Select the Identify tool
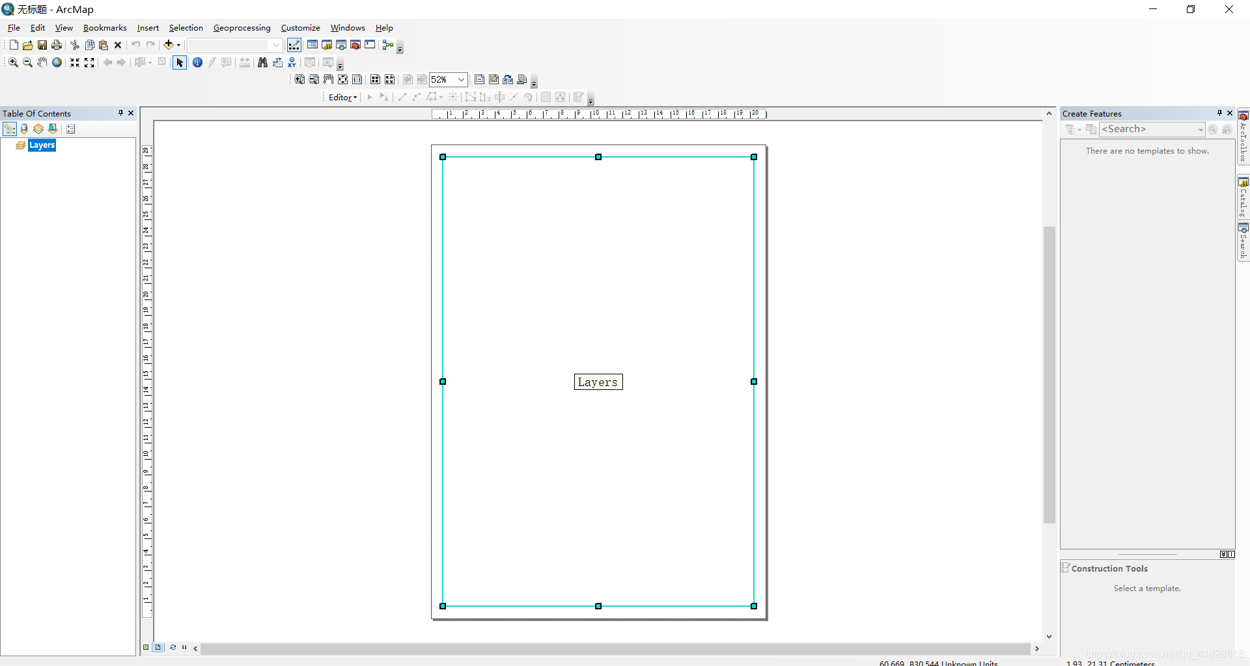Screen dimensions: 1250x666 click(x=197, y=62)
